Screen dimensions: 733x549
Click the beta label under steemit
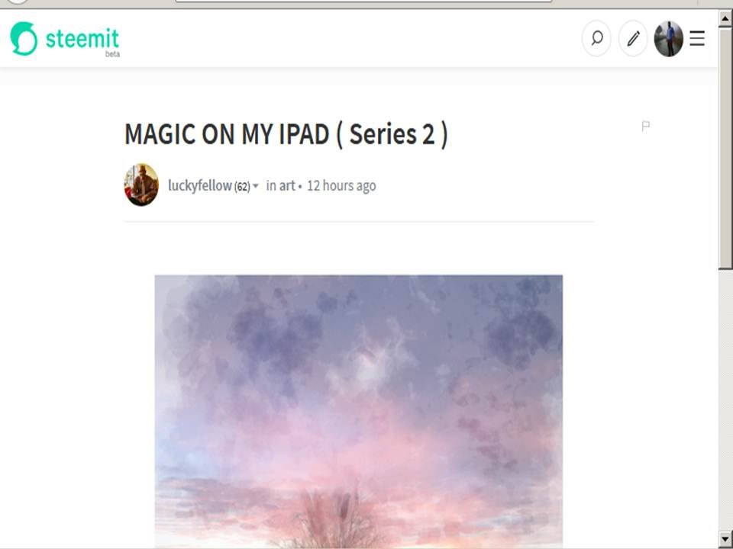(113, 54)
